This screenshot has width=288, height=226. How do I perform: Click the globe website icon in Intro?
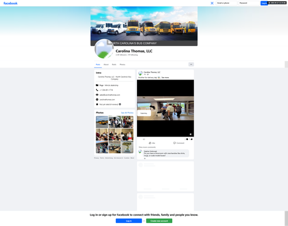click(x=97, y=100)
